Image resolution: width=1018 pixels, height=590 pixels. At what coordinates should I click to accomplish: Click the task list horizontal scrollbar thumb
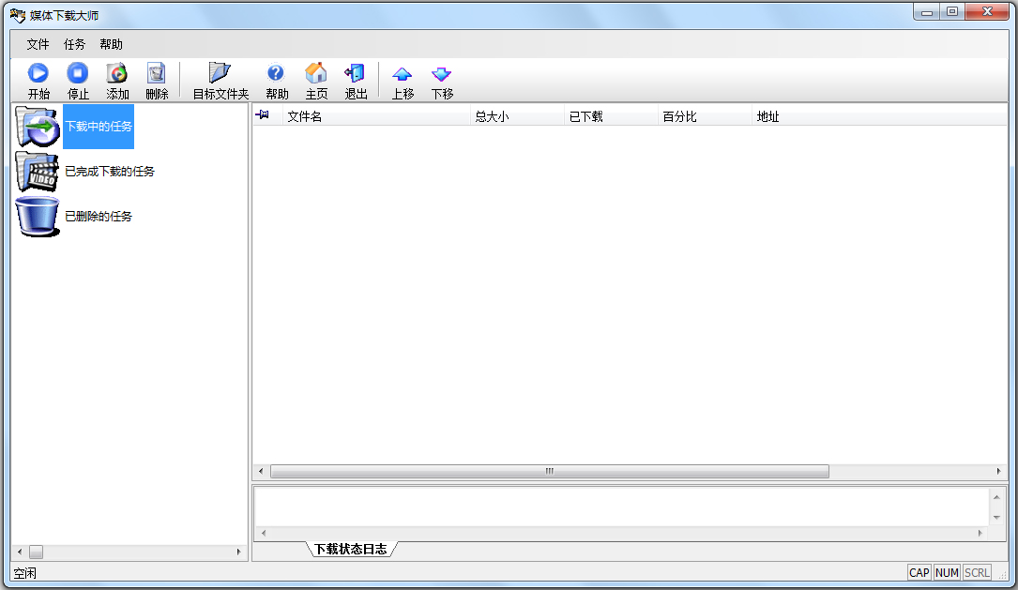coord(549,471)
